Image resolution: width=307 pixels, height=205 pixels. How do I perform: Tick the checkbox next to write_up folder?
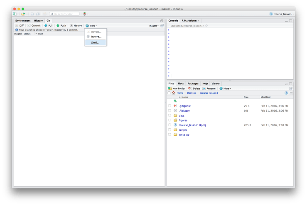169,134
